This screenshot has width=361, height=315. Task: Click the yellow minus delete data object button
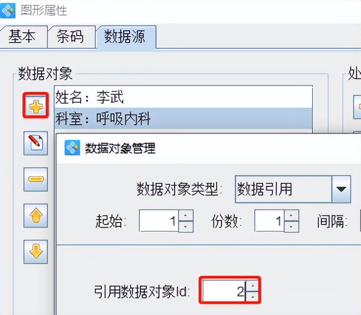pyautogui.click(x=36, y=179)
